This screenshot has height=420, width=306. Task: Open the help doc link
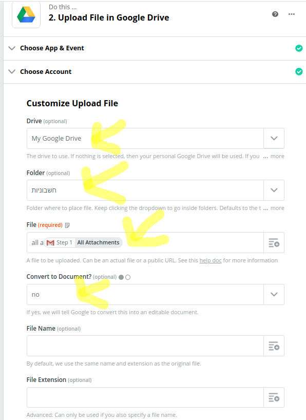211,260
